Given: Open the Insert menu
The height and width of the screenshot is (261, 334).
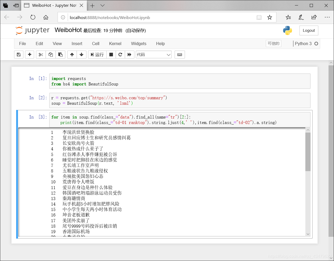Looking at the screenshot, I should coord(77,43).
